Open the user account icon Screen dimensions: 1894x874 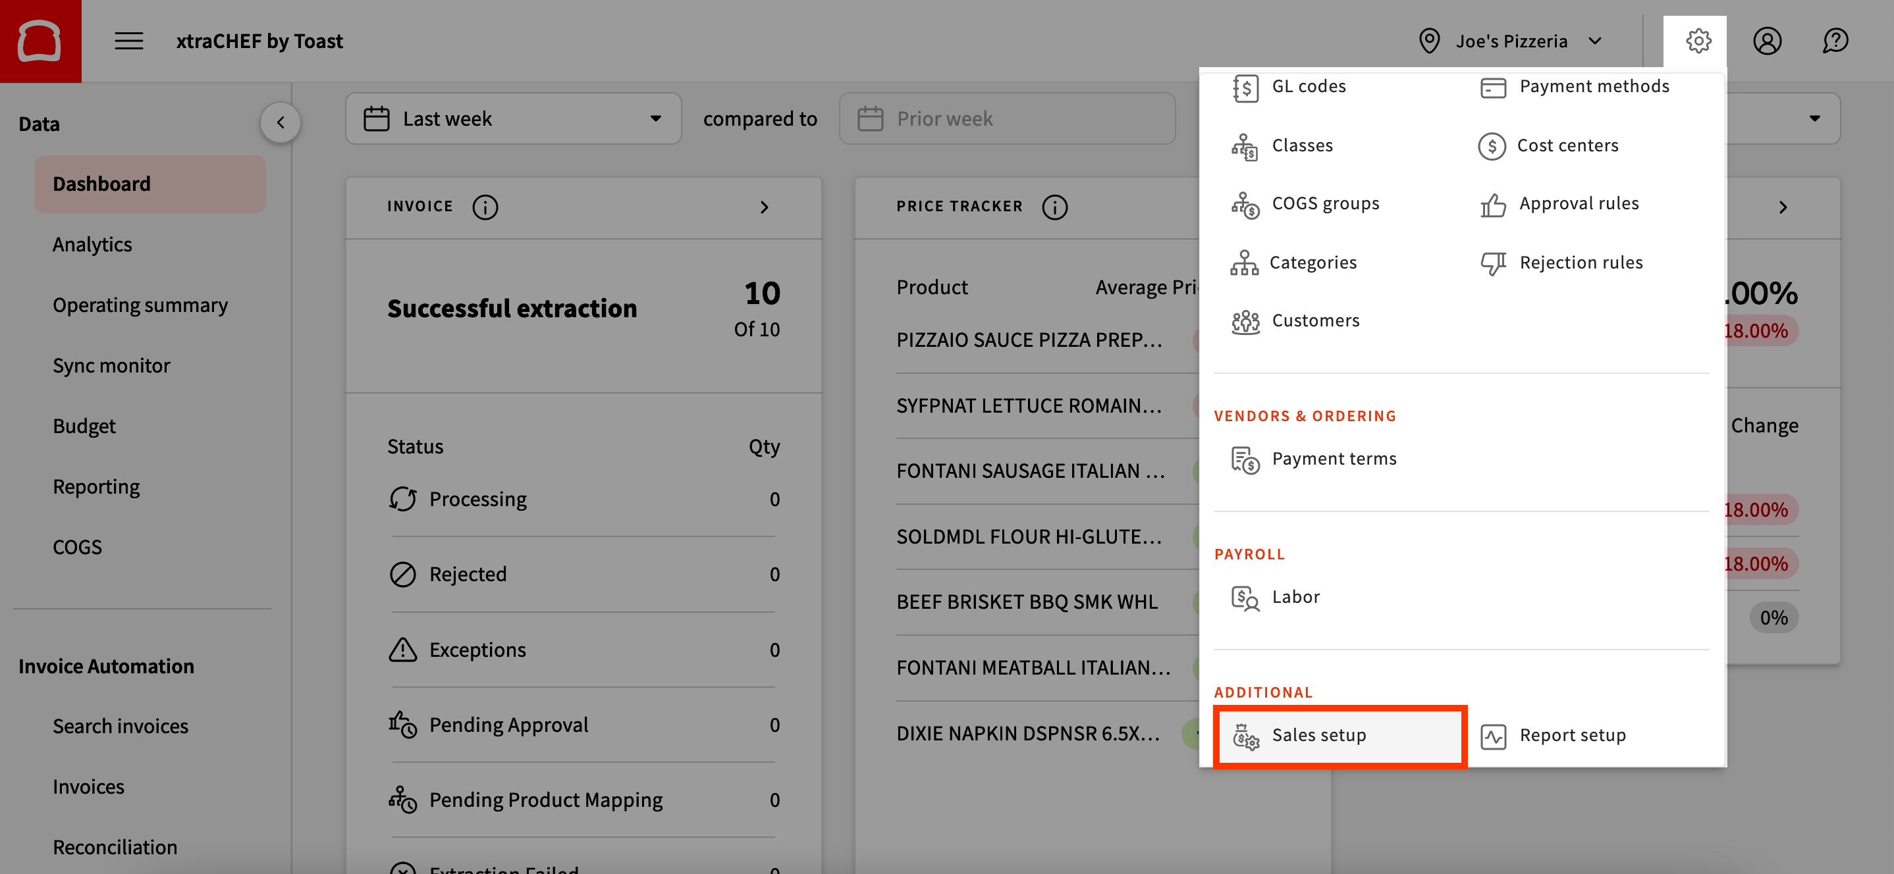[x=1768, y=40]
